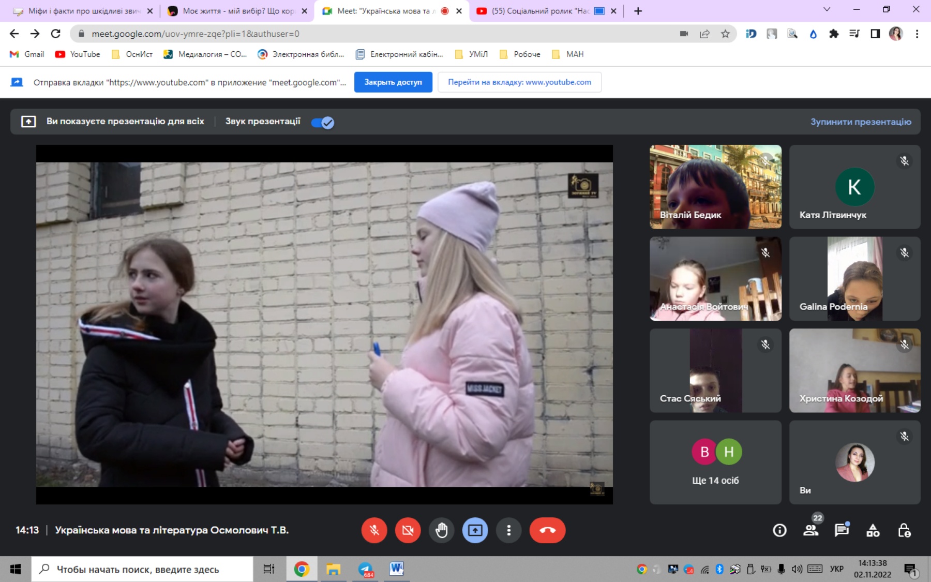Open host controls lock icon
This screenshot has width=931, height=582.
click(904, 530)
